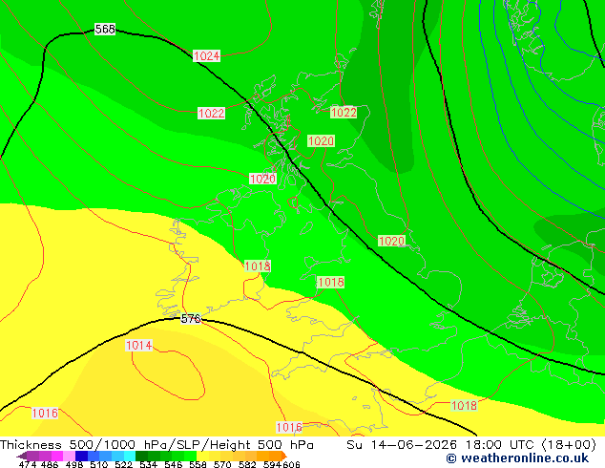Click the 1020 label north of Ireland
This screenshot has width=605, height=468.
262,179
